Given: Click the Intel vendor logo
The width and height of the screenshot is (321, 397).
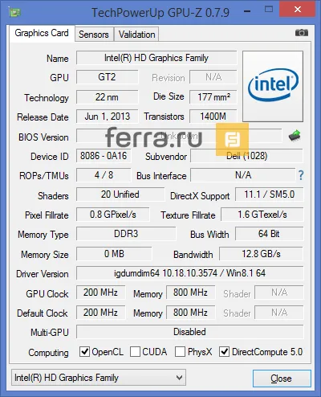Looking at the screenshot, I should tap(273, 86).
